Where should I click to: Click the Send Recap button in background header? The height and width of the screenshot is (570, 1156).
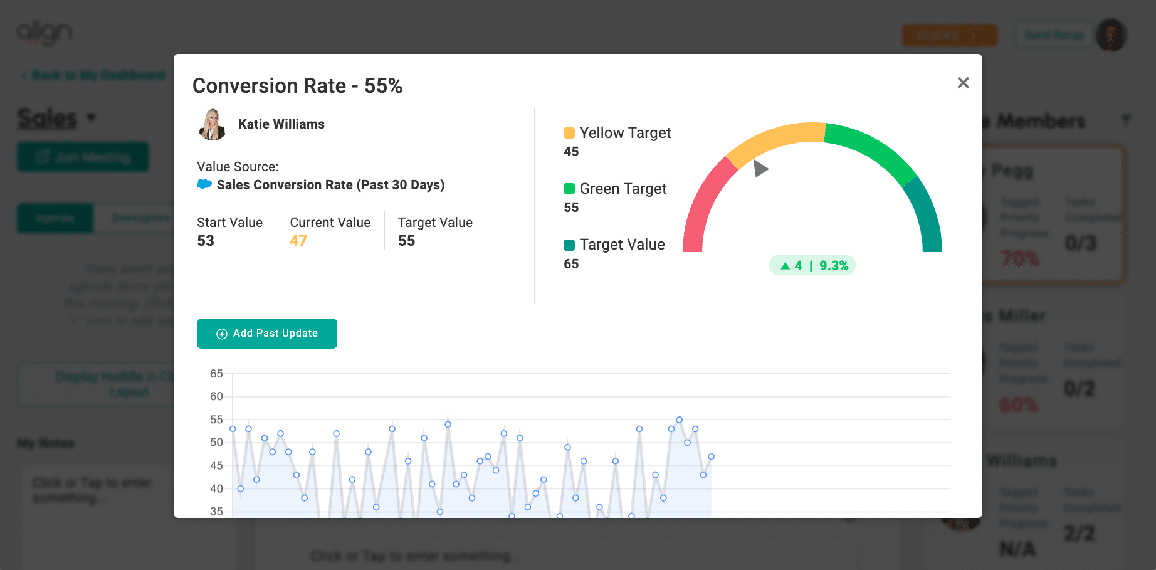(x=1054, y=35)
